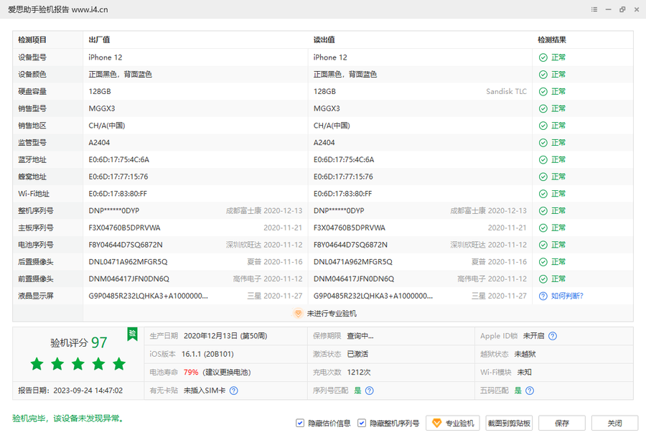646x440 pixels.
Task: Click 未越狱 jailbreak status value
Action: tap(525, 355)
